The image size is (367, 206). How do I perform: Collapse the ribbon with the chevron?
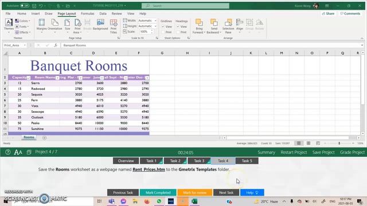362,38
